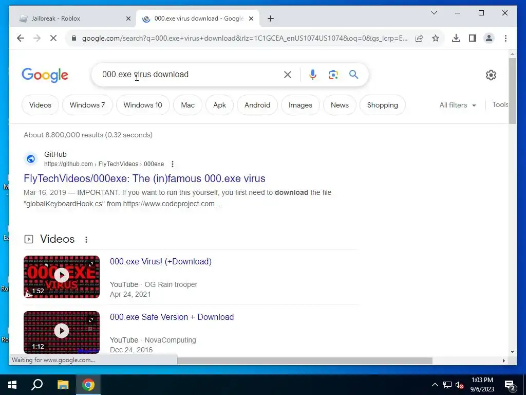Select the 000.exe virus download tab
Viewport: 526px width, 395px height.
[x=198, y=19]
